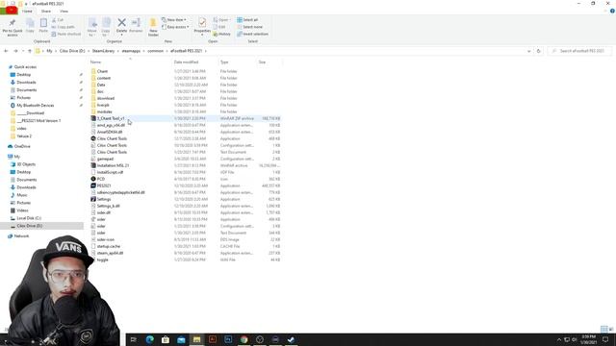Click Select all

pos(247,19)
